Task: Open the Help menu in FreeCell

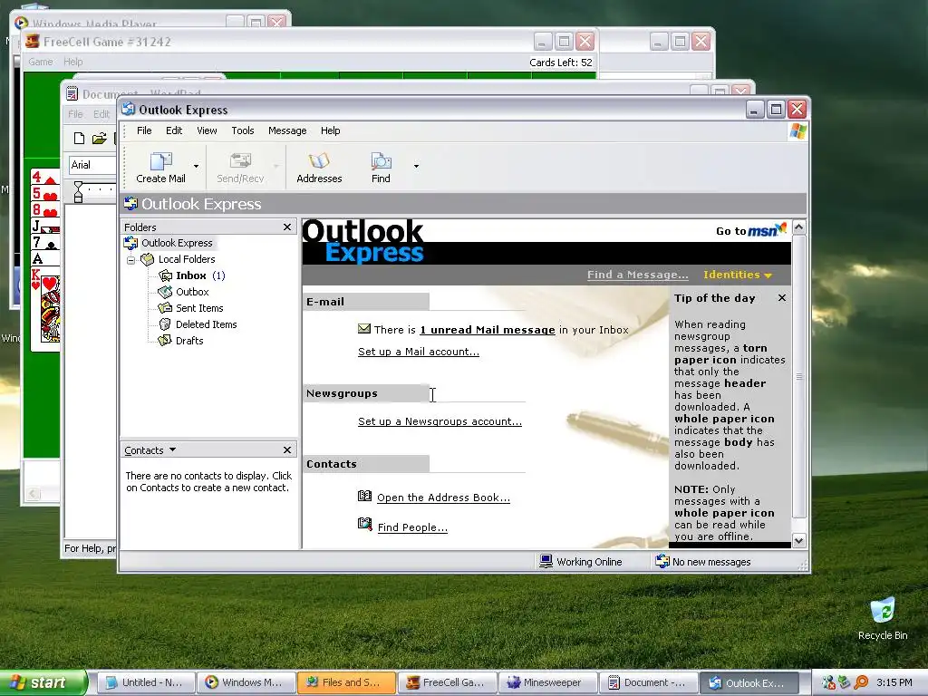Action: [72, 62]
